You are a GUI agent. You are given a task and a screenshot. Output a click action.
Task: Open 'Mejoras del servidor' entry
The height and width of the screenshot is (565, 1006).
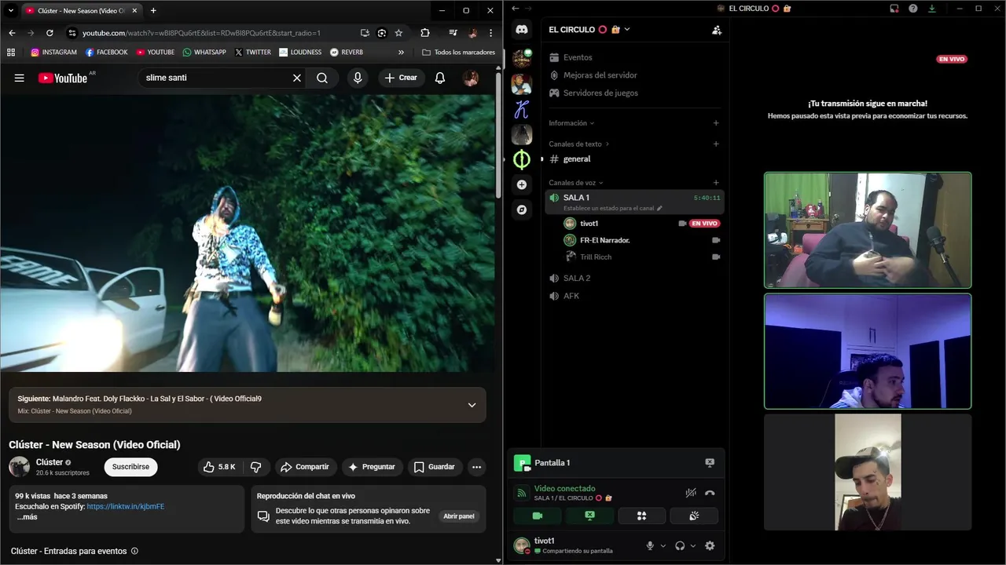(x=600, y=75)
